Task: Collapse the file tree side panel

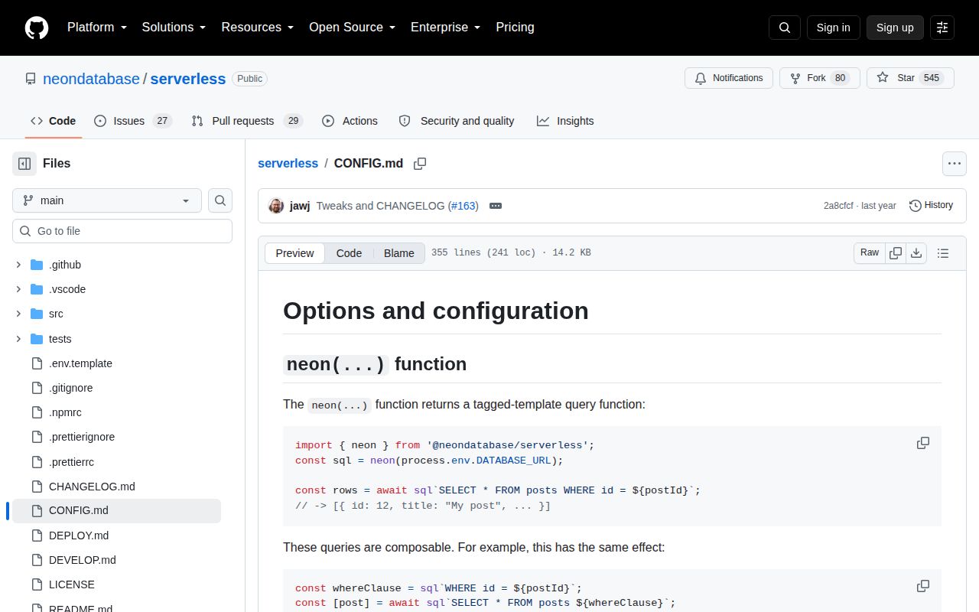Action: coord(24,163)
